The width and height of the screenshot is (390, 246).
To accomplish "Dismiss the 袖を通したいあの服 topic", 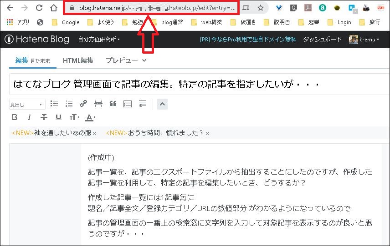I will coord(94,134).
